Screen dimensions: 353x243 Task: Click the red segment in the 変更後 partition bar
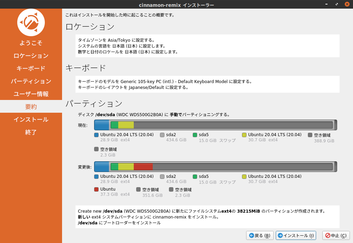pyautogui.click(x=143, y=167)
